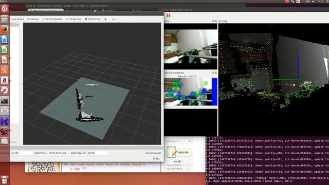This screenshot has width=329, height=185.
Task: Click the clock in the top panel
Action: click(320, 2)
